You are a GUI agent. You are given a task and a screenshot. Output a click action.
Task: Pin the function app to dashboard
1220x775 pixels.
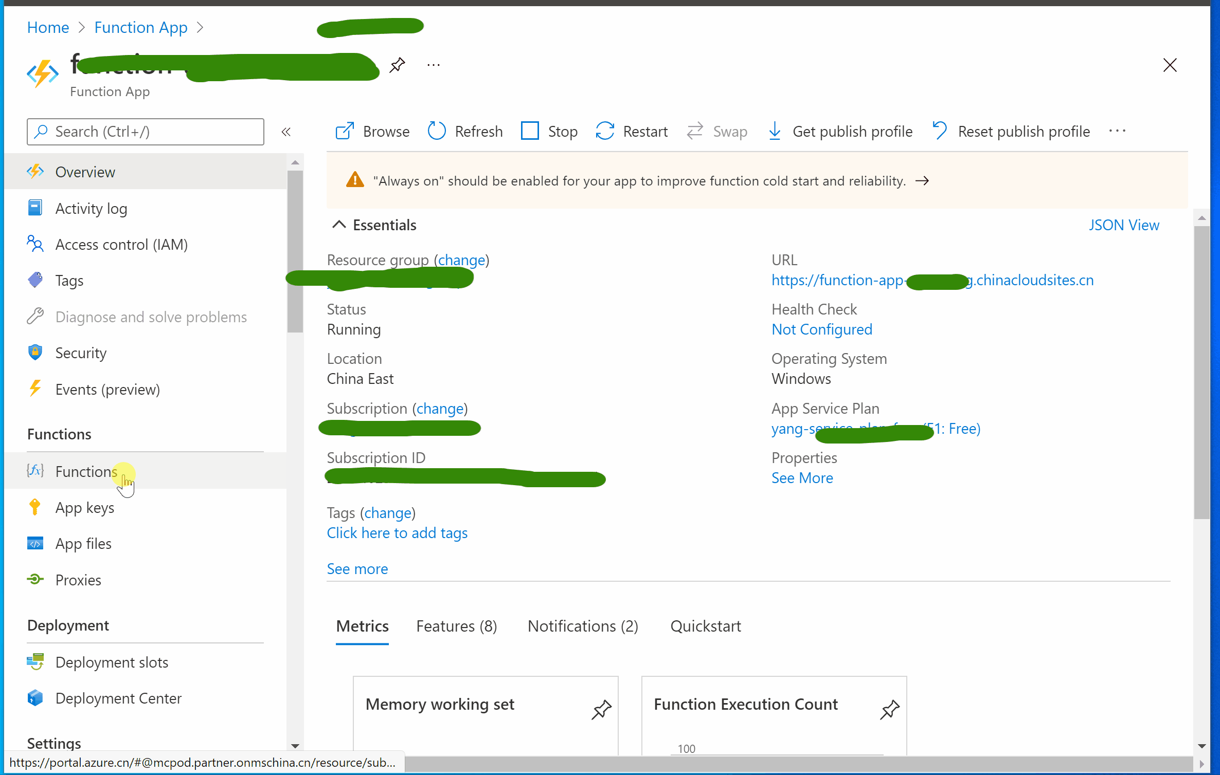pos(397,65)
